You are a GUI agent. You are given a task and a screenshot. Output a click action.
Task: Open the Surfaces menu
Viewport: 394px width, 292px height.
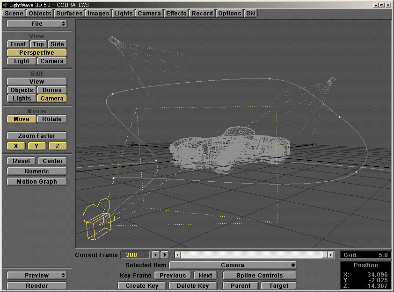(69, 13)
